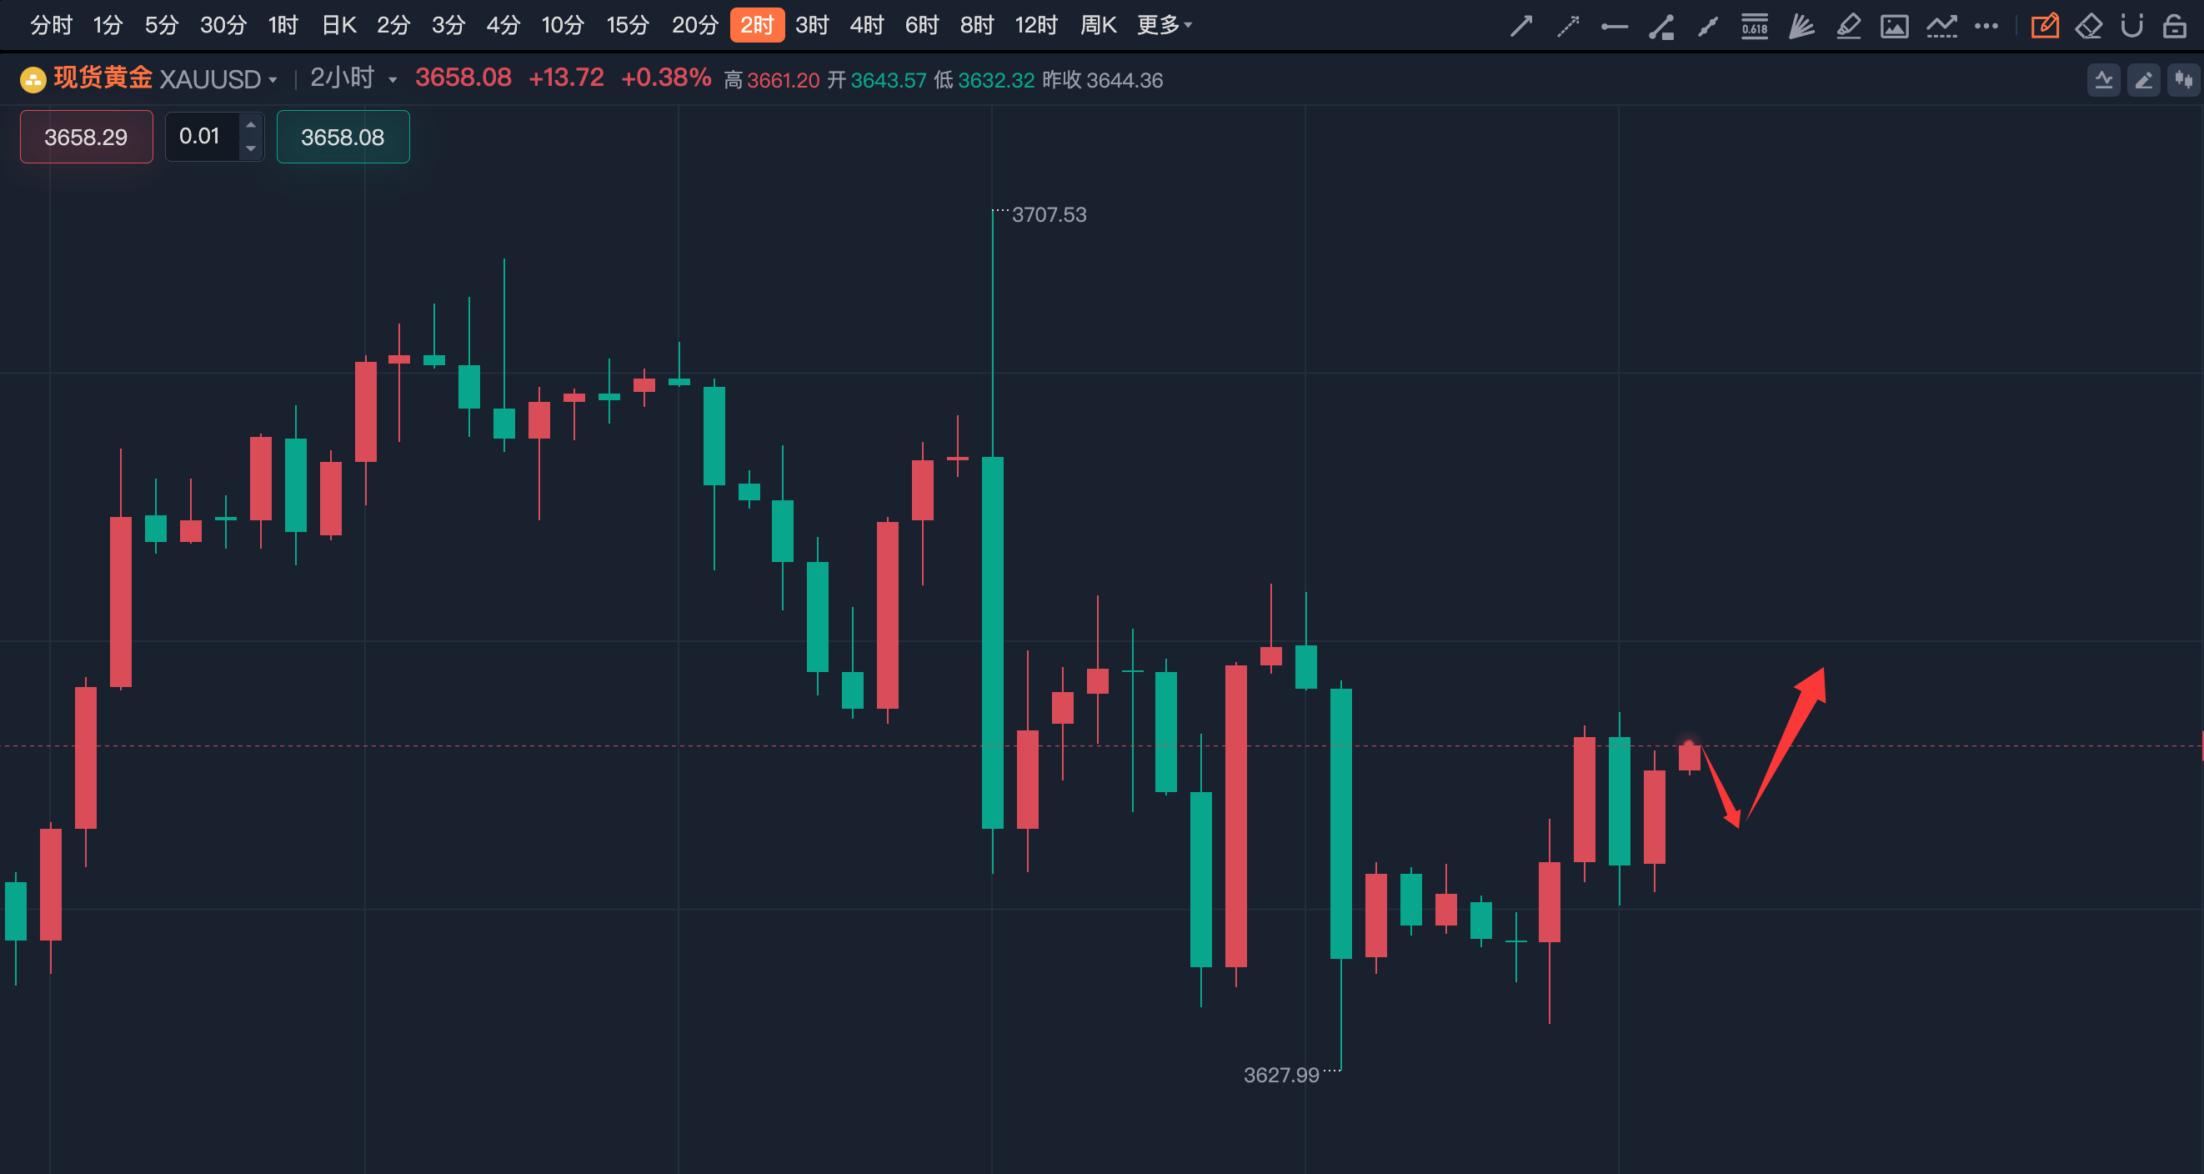Select the highlighter marker tool
2204x1174 pixels.
[1848, 27]
